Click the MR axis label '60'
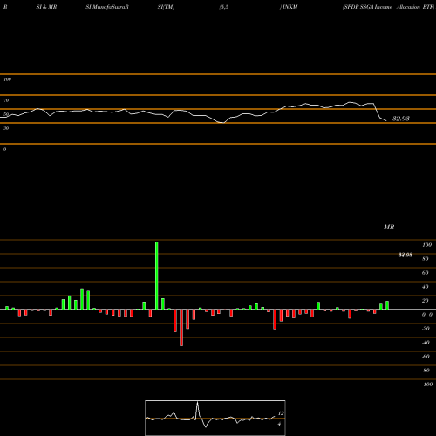 point(426,273)
